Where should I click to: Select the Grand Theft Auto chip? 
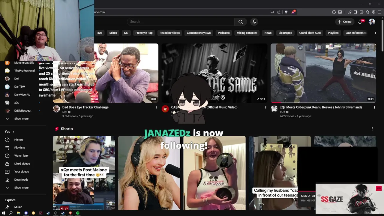(x=310, y=33)
